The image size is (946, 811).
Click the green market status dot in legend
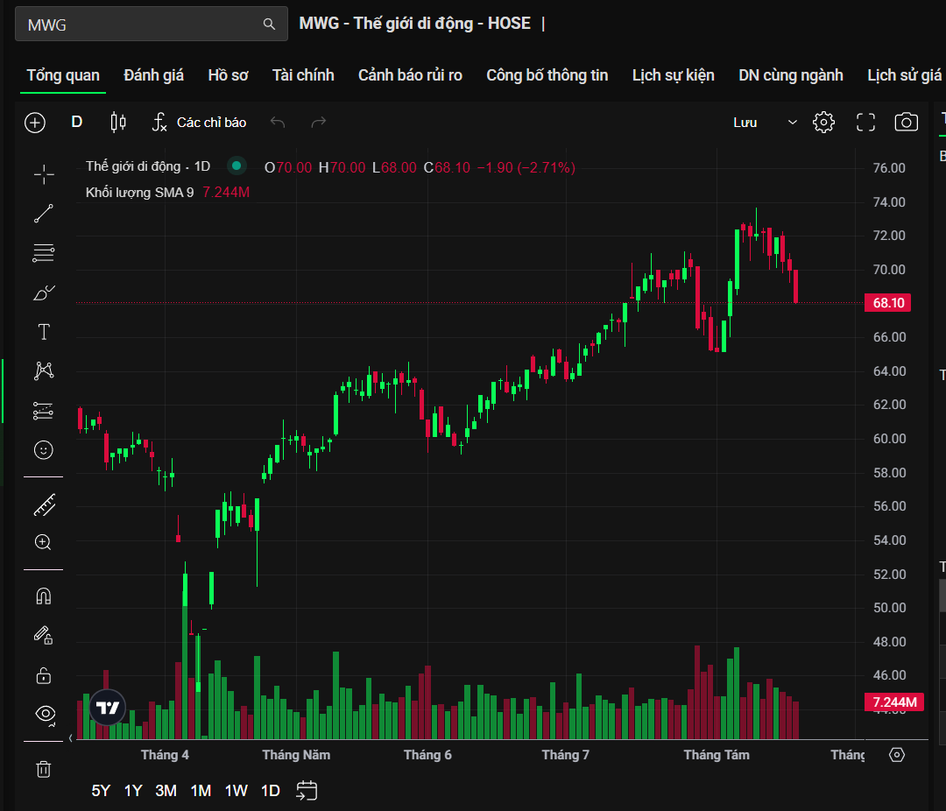pyautogui.click(x=236, y=166)
